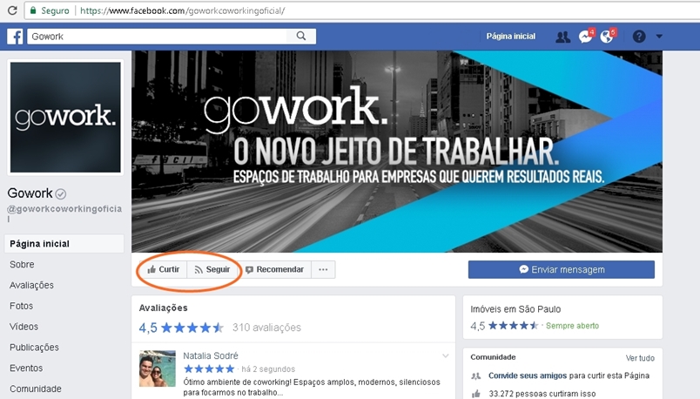Open Natalia Sodré's profile name link
Screen dimensions: 700x399
click(211, 355)
